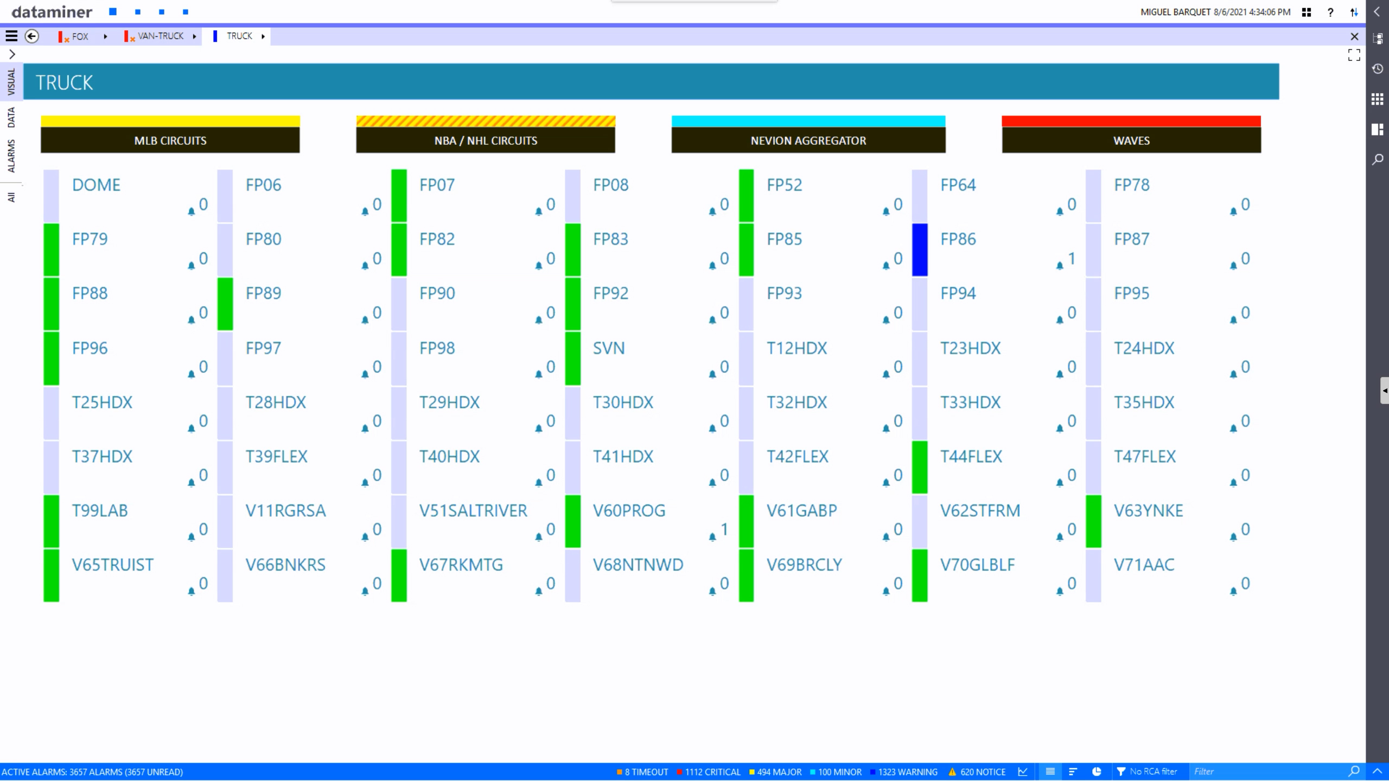Filter alarms by 8 TIMEOUT
This screenshot has height=781, width=1389.
[642, 772]
